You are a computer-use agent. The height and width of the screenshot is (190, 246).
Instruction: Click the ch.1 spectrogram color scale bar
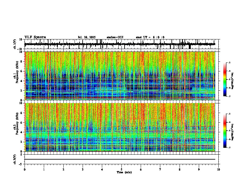point(225,79)
